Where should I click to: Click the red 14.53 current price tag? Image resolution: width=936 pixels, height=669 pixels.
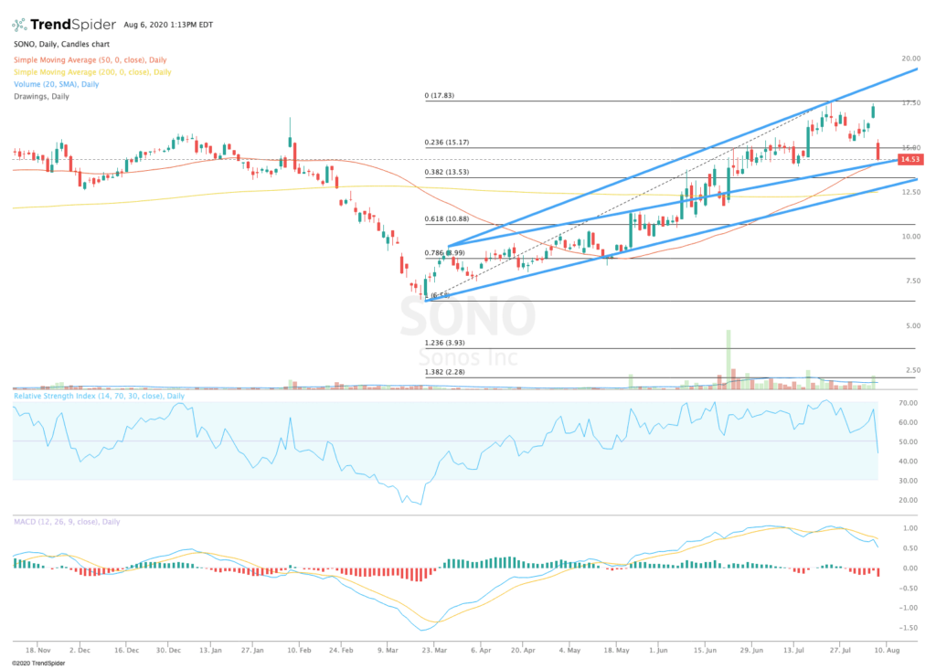(910, 159)
